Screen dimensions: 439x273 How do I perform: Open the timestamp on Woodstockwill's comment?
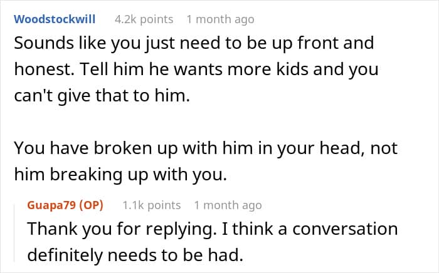pyautogui.click(x=220, y=19)
